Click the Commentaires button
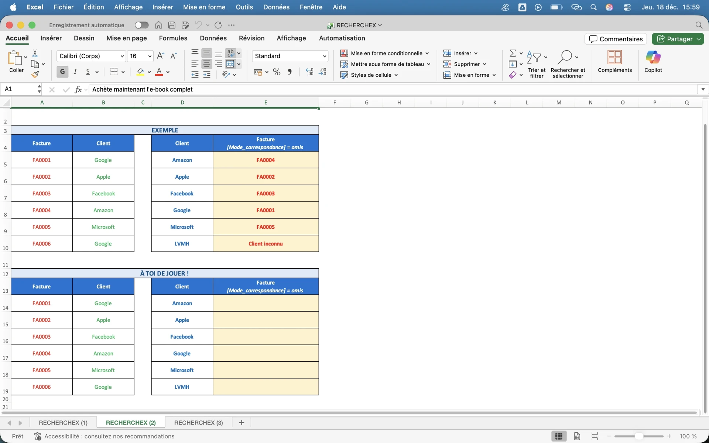 (616, 39)
